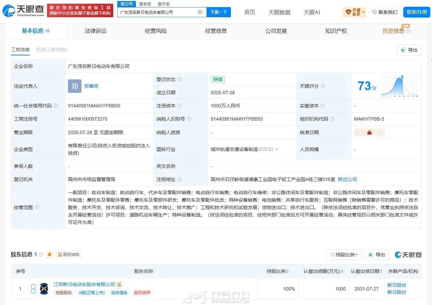Image resolution: width=432 pixels, height=305 pixels.
Task: Click help icon next to 天眼评分
Action: [x=323, y=86]
